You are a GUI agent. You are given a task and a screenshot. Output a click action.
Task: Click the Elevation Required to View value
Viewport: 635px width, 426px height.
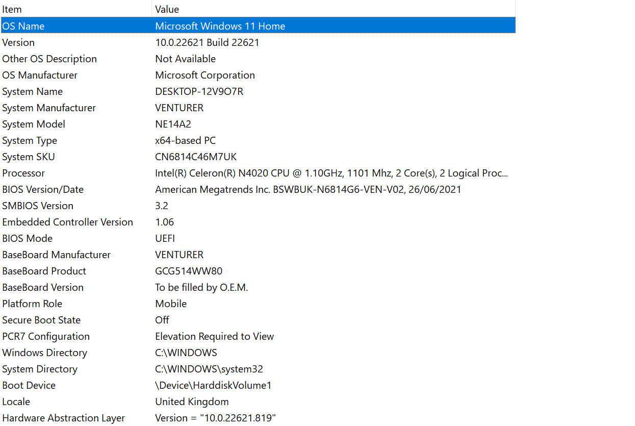(x=214, y=336)
